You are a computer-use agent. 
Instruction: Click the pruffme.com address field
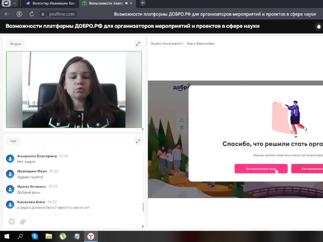point(62,14)
